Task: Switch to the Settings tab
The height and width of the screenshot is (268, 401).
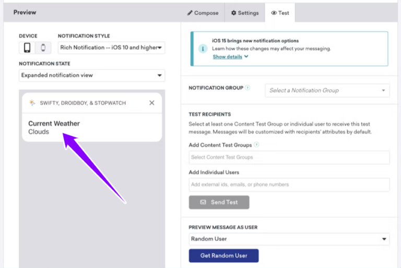Action: [x=245, y=13]
